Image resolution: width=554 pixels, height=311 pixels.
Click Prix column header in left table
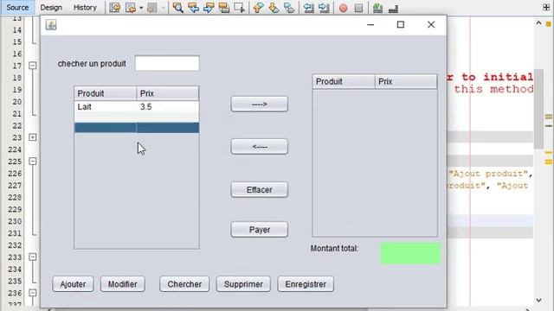pyautogui.click(x=167, y=93)
